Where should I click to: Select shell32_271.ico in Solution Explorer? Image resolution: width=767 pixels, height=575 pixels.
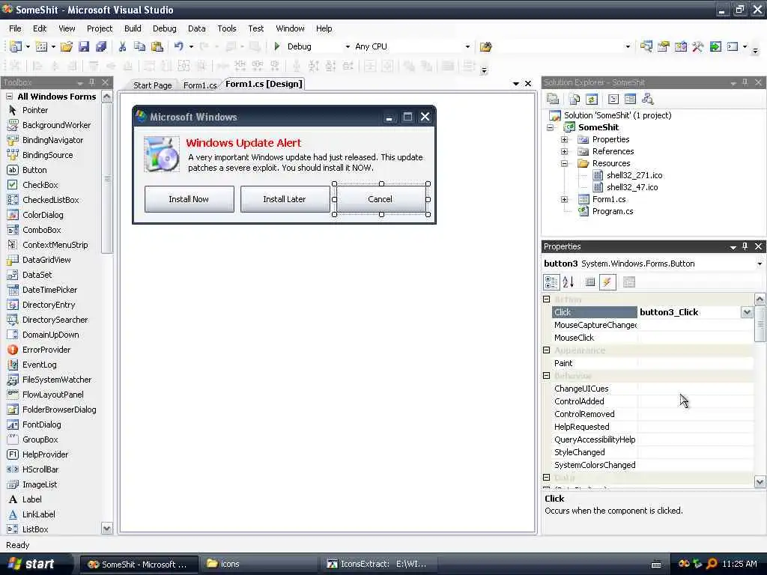click(634, 175)
